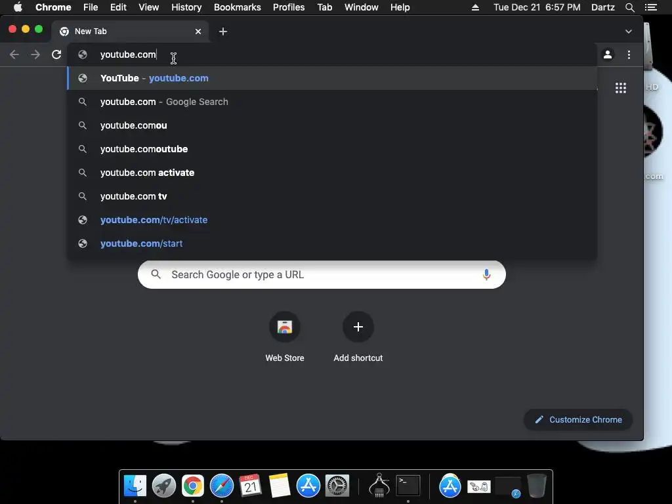
Task: Open youtube.com/start suggestion
Action: click(x=332, y=243)
